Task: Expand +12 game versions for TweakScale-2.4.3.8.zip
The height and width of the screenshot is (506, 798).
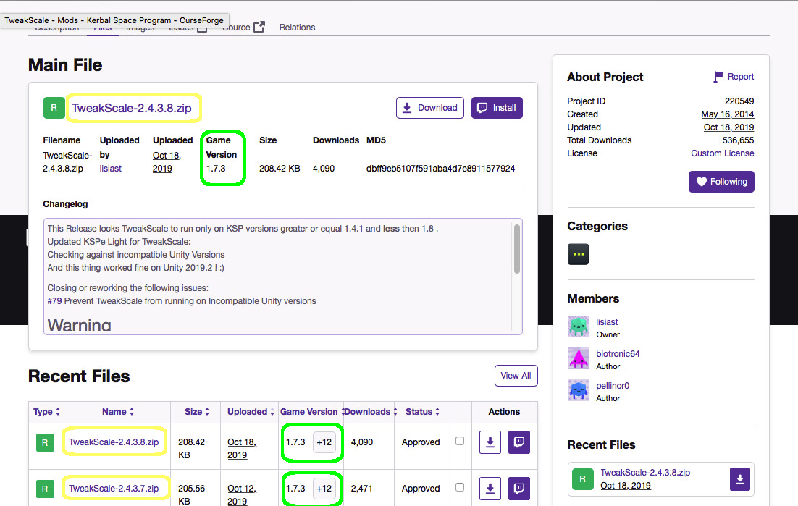Action: [324, 442]
